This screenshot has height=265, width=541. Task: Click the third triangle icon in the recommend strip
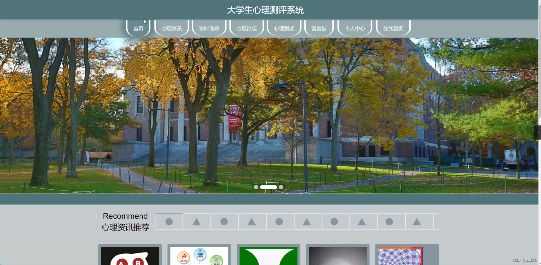tap(307, 222)
